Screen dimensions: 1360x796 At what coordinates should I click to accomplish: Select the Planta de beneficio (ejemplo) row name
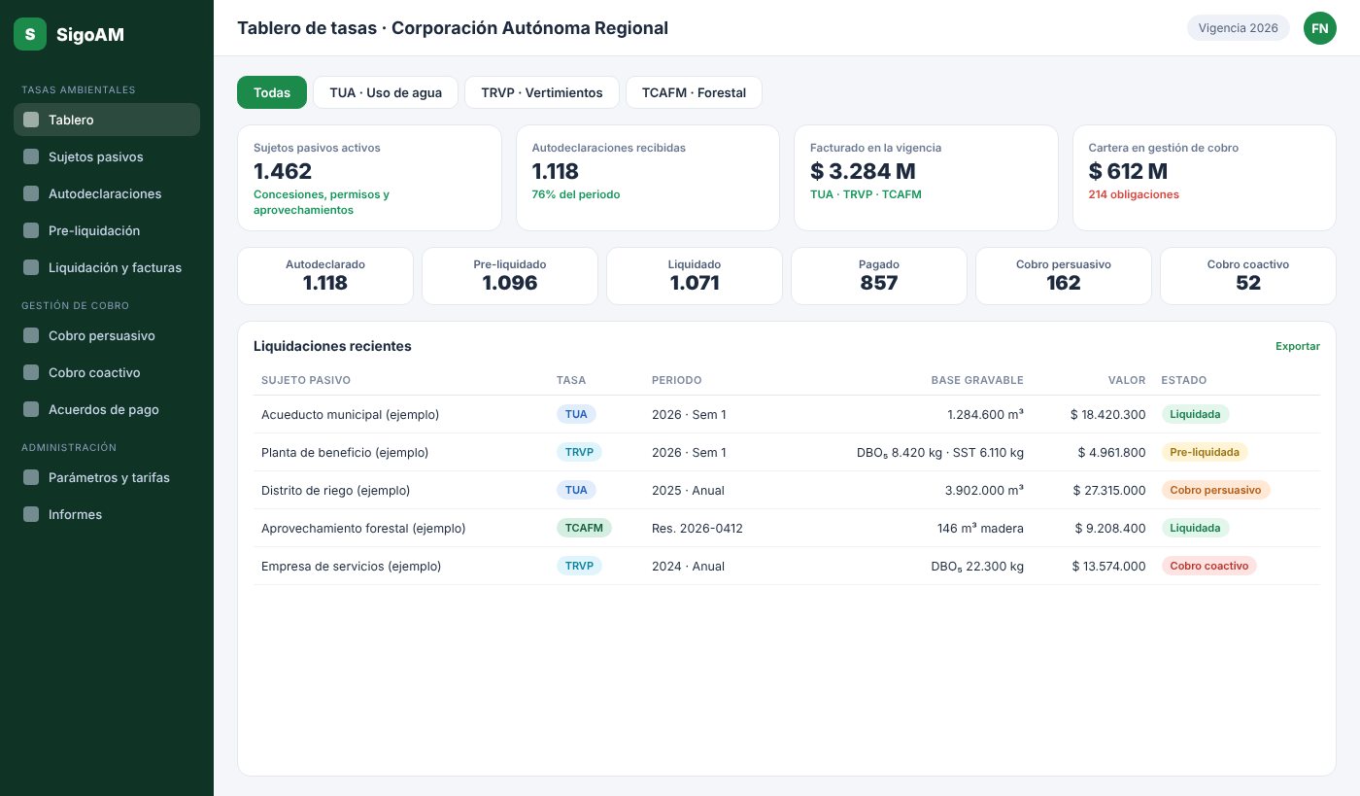pos(345,453)
